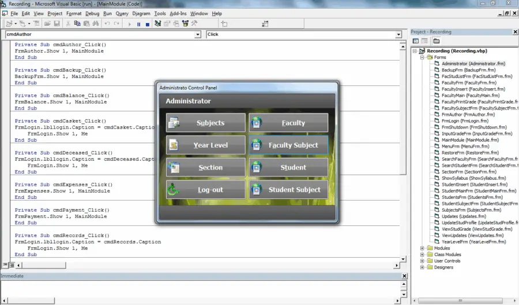Viewport: 519px width, 305px height.
Task: Click the code pane horizontal scrollbar right arrow
Action: tap(397, 265)
